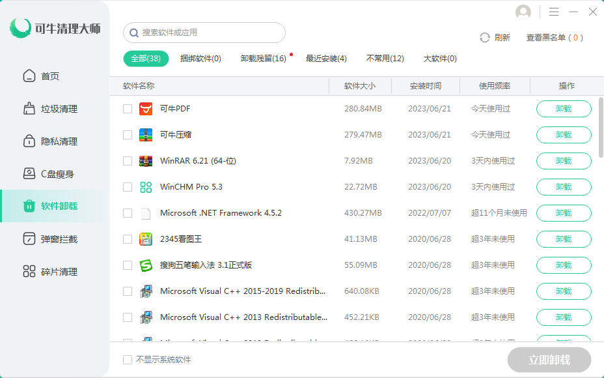Uninstall 2345看图王 with its 卸载 button
604x378 pixels.
(x=564, y=239)
